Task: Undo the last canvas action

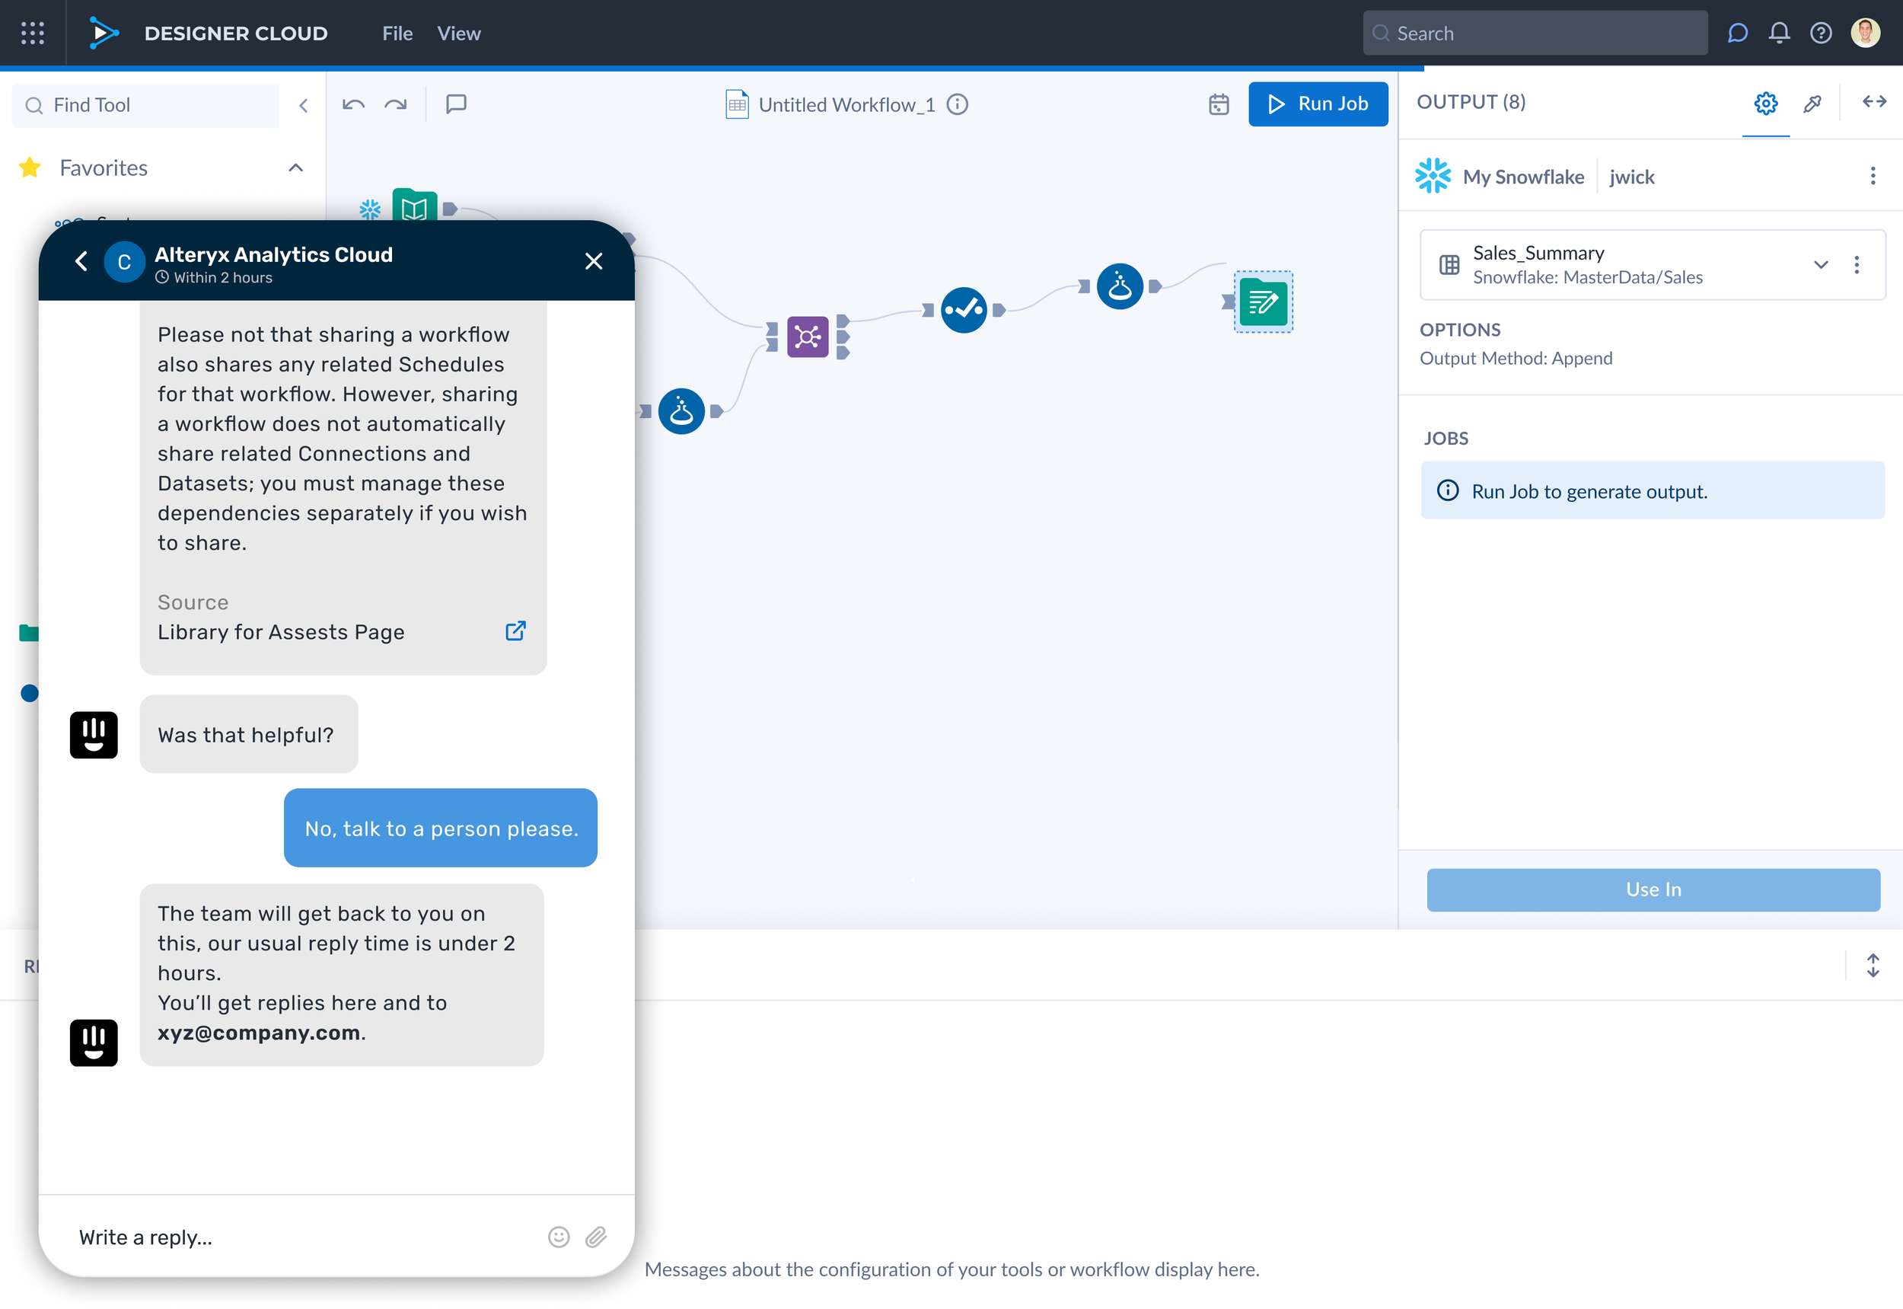Action: (x=353, y=104)
